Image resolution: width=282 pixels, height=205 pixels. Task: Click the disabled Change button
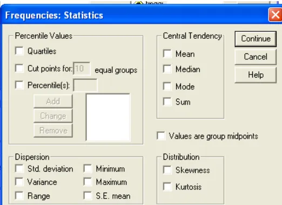pos(53,116)
